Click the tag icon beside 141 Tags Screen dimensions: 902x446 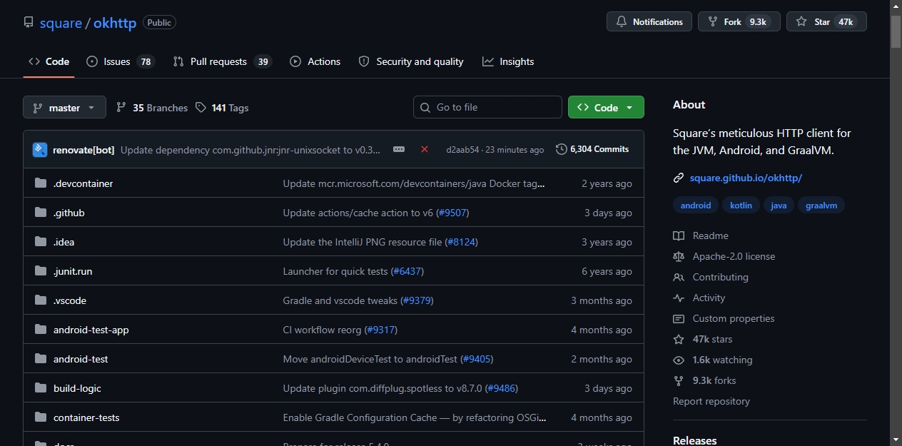click(x=201, y=108)
